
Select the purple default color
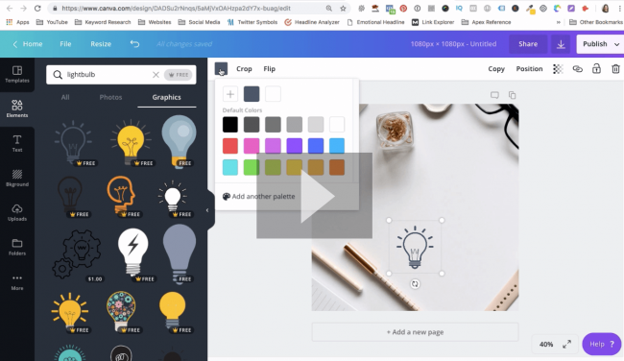click(x=294, y=146)
